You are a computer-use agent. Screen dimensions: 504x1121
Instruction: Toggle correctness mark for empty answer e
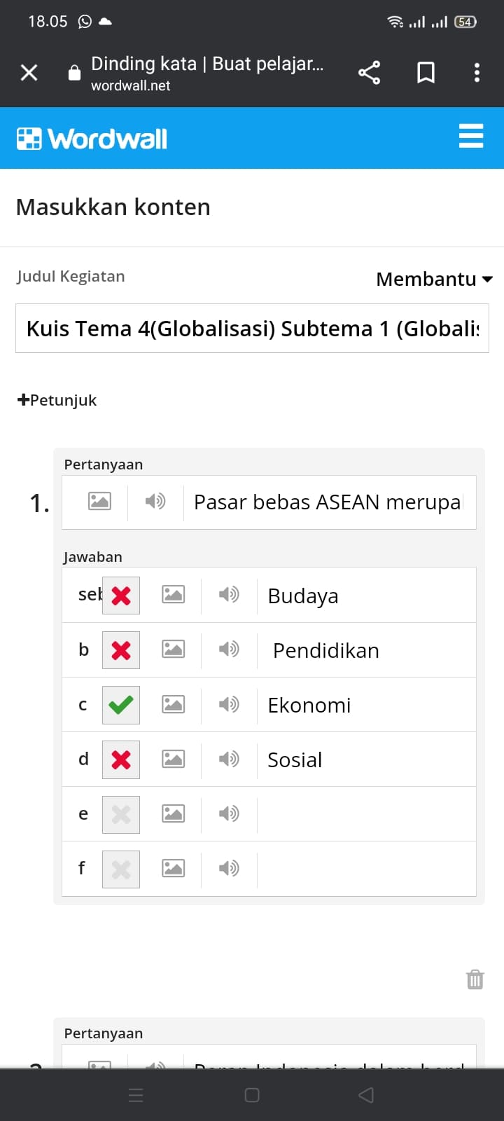(x=121, y=814)
